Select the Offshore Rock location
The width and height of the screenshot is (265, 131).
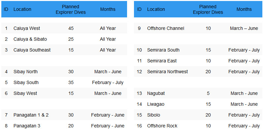coord(162,126)
